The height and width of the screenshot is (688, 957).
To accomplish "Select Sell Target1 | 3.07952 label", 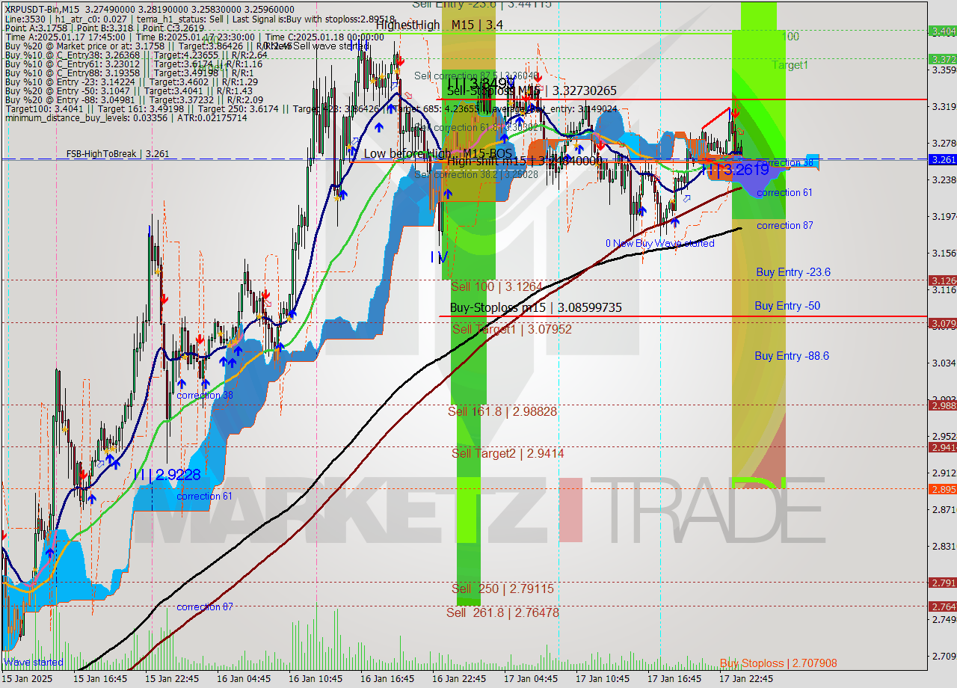I will click(512, 329).
